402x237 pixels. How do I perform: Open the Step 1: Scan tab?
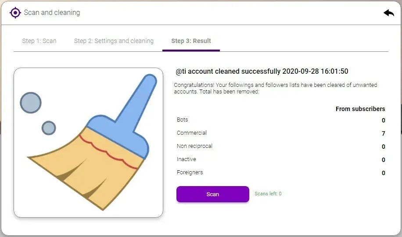pyautogui.click(x=39, y=41)
